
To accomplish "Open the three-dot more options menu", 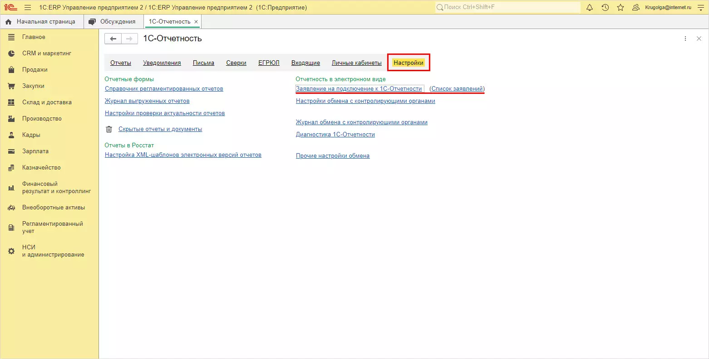I will pos(685,39).
